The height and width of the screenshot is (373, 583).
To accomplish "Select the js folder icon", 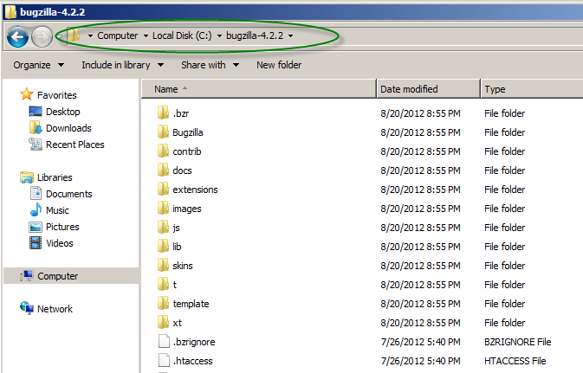I will [163, 227].
